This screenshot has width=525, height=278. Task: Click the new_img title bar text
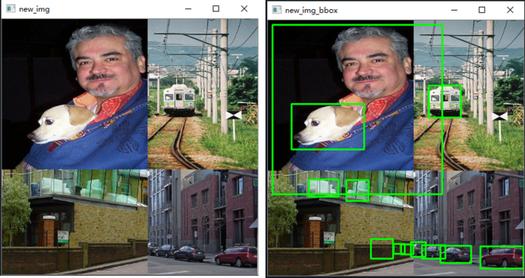click(34, 9)
